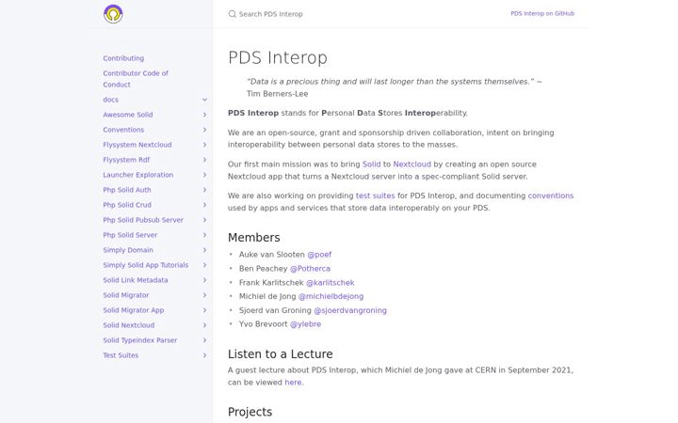Open the docs sidebar item
The height and width of the screenshot is (423, 678).
[x=110, y=100]
